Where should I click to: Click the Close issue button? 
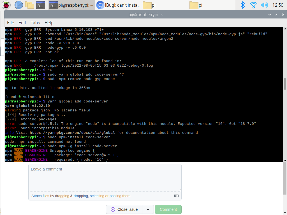[124, 209]
